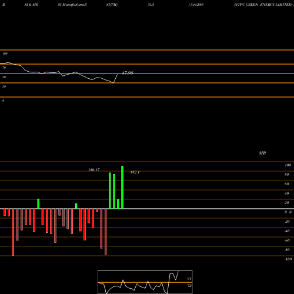Select the 'SI(TM)' header label

112,5
